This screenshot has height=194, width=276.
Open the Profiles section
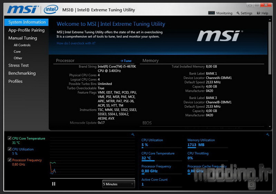click(15, 81)
